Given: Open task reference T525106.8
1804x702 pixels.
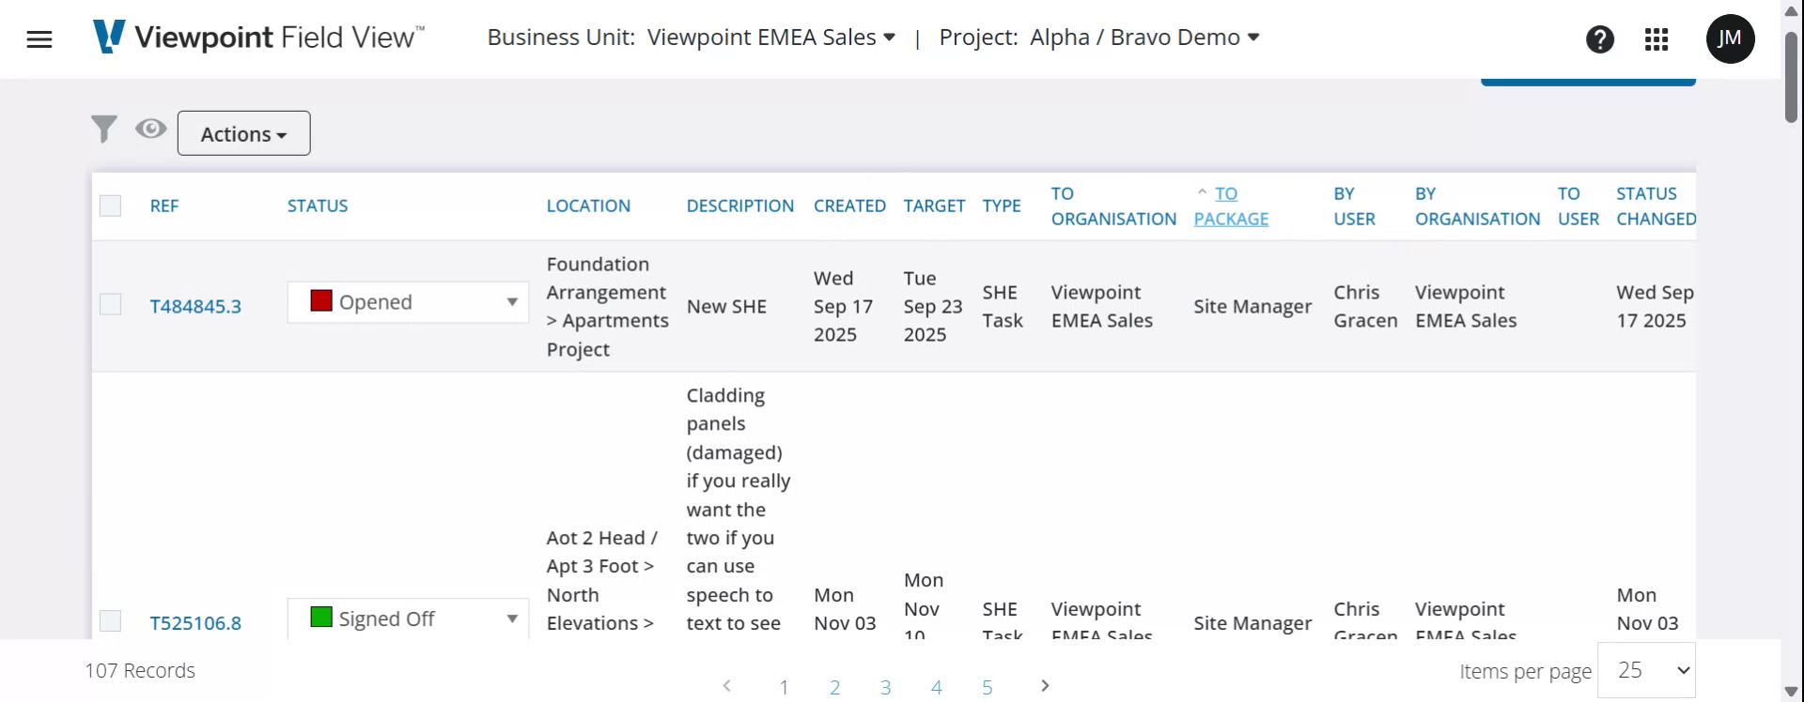Looking at the screenshot, I should point(195,622).
